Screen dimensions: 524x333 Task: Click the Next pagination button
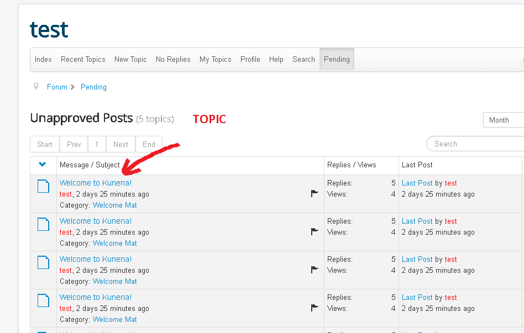pos(120,144)
